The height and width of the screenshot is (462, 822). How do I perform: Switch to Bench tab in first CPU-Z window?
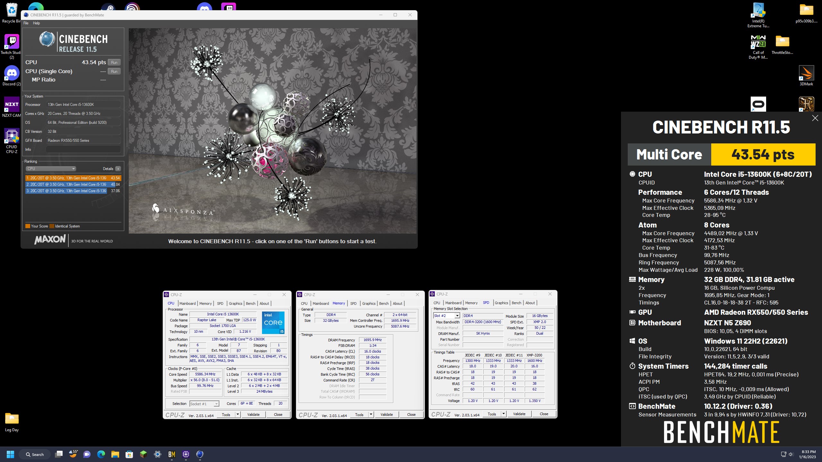pyautogui.click(x=251, y=304)
